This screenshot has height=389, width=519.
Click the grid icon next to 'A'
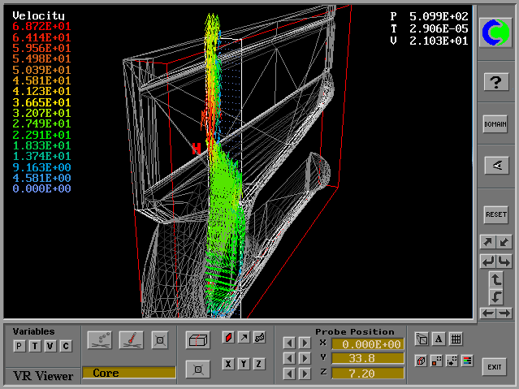point(456,339)
